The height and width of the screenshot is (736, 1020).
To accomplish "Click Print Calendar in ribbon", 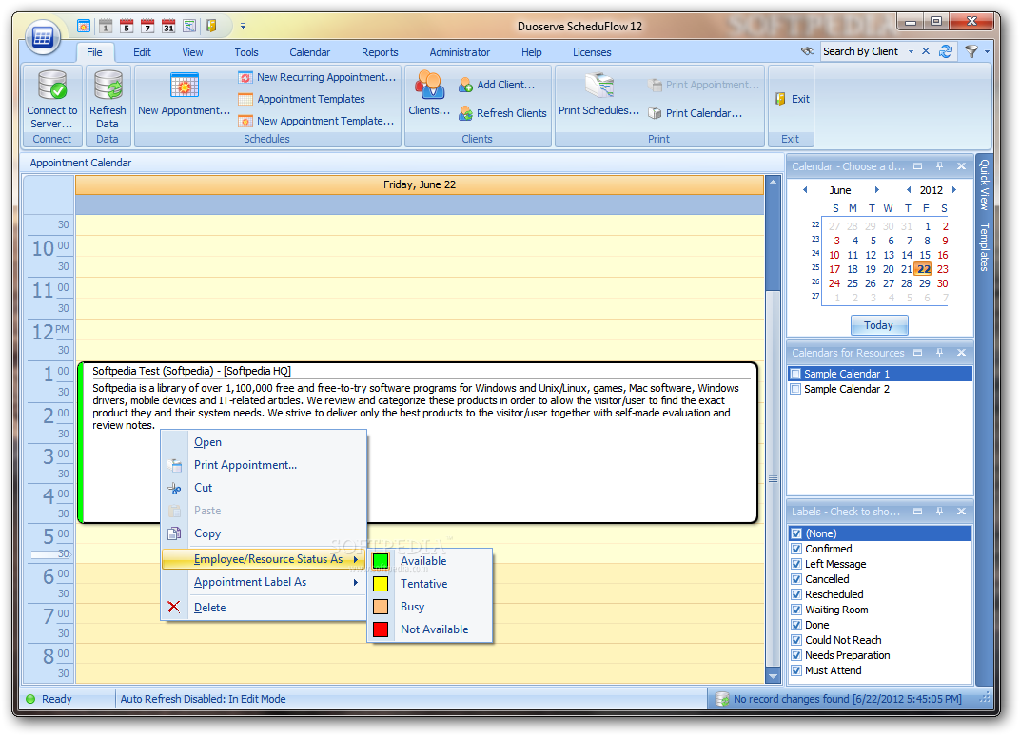I will point(695,113).
